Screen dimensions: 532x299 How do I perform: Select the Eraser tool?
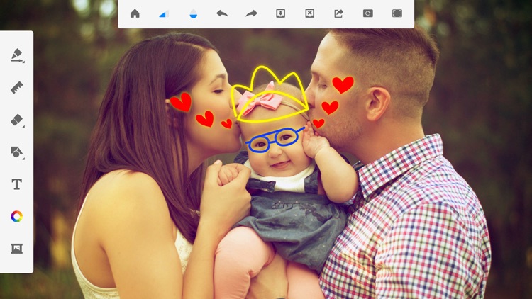coord(17,120)
